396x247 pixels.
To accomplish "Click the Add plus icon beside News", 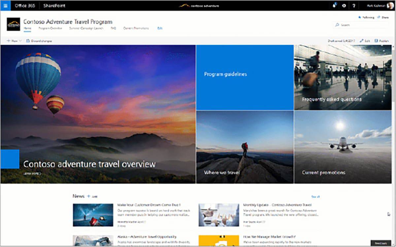I will (88, 196).
